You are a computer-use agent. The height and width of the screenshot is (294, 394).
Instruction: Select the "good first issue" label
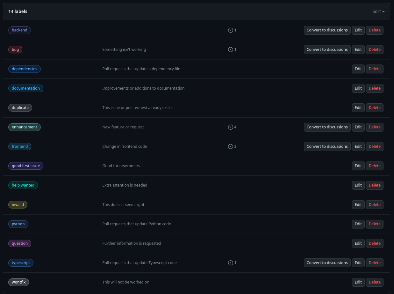tap(25, 166)
